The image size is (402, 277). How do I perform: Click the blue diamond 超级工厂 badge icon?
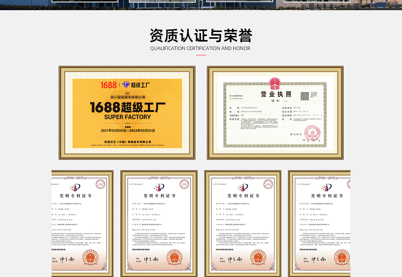(x=126, y=85)
